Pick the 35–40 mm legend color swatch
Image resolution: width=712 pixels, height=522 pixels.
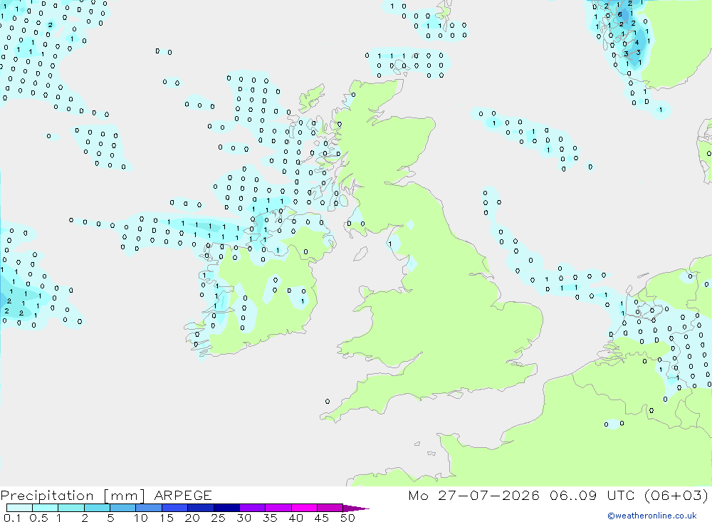(278, 508)
